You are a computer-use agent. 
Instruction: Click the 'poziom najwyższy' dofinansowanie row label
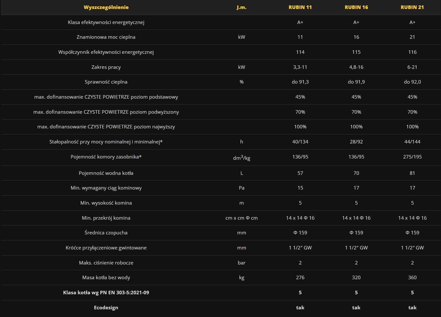tap(106, 127)
